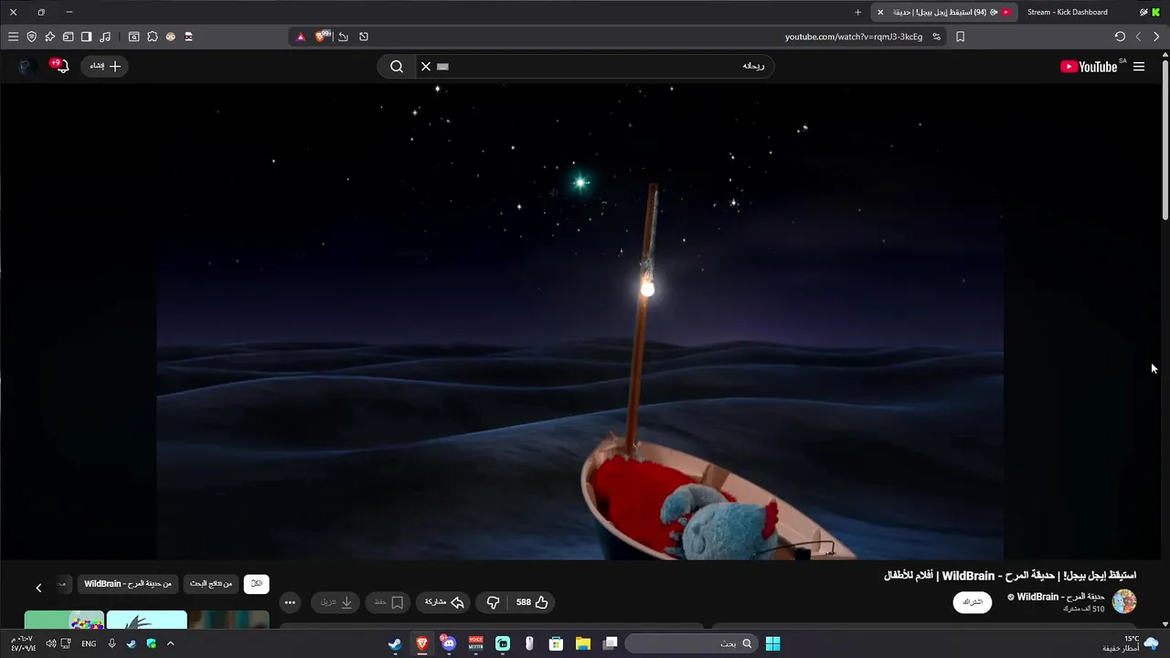Viewport: 1170px width, 658px height.
Task: Open Steam from taskbar
Action: (394, 643)
